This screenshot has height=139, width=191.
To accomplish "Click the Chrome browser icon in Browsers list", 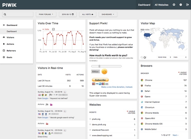I will coord(142,80).
